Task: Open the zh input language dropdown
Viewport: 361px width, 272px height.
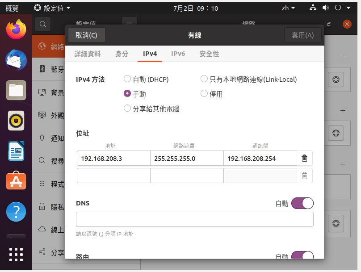Action: click(288, 8)
